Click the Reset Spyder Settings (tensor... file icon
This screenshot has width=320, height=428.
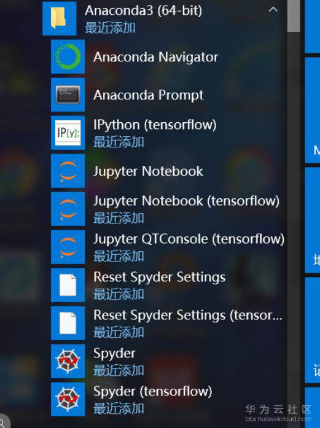68,323
